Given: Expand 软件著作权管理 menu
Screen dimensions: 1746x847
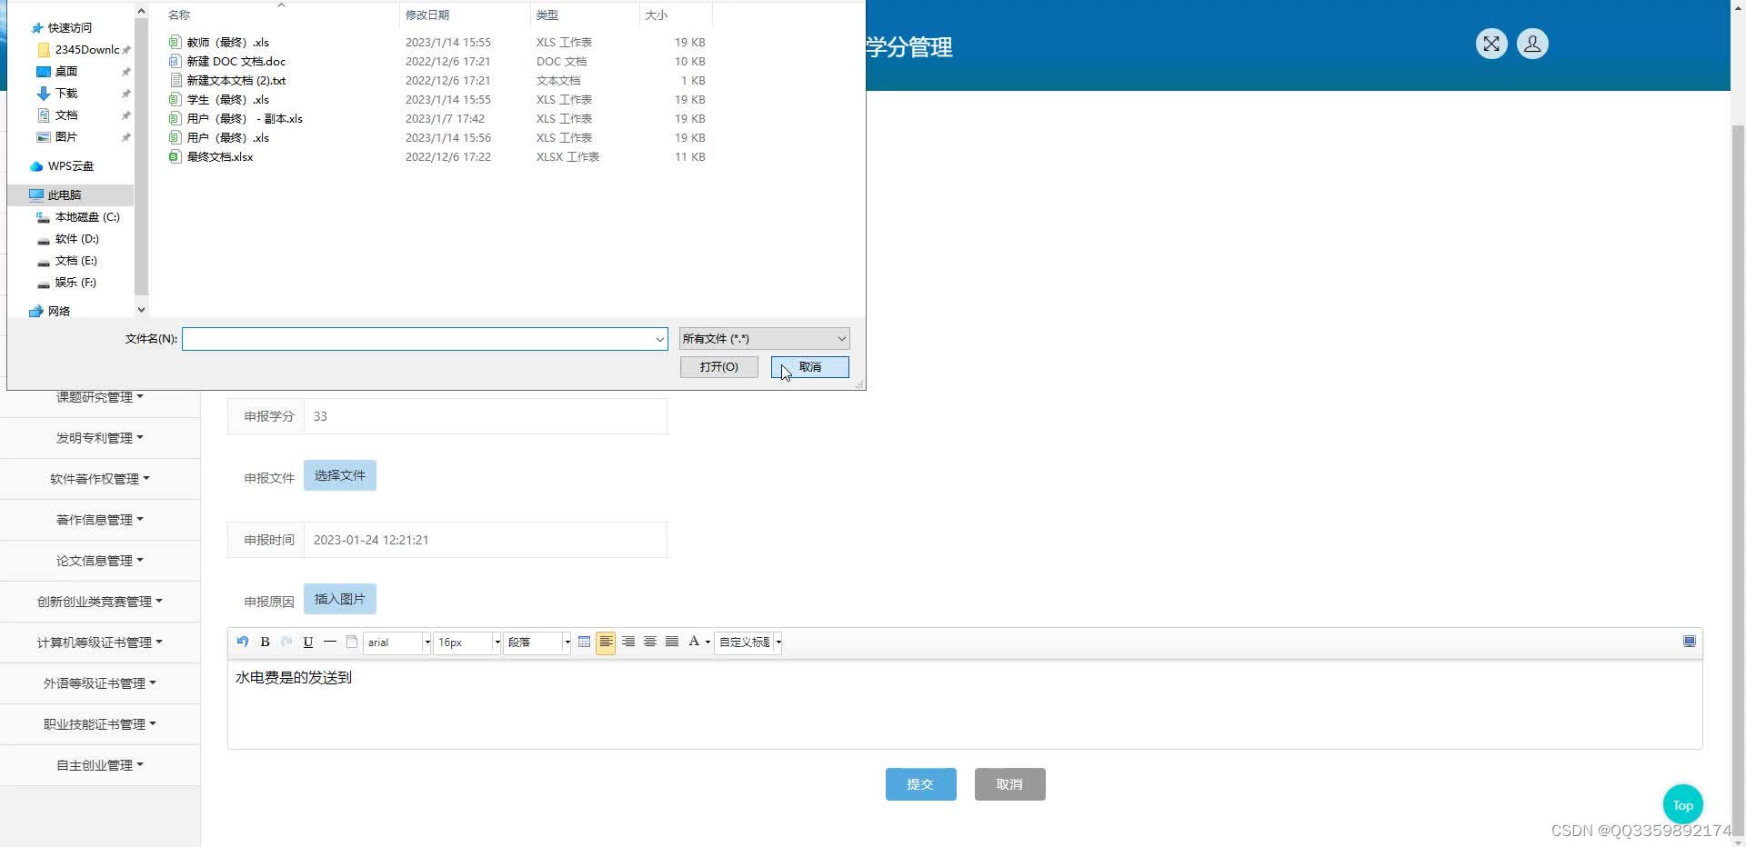Looking at the screenshot, I should point(100,479).
